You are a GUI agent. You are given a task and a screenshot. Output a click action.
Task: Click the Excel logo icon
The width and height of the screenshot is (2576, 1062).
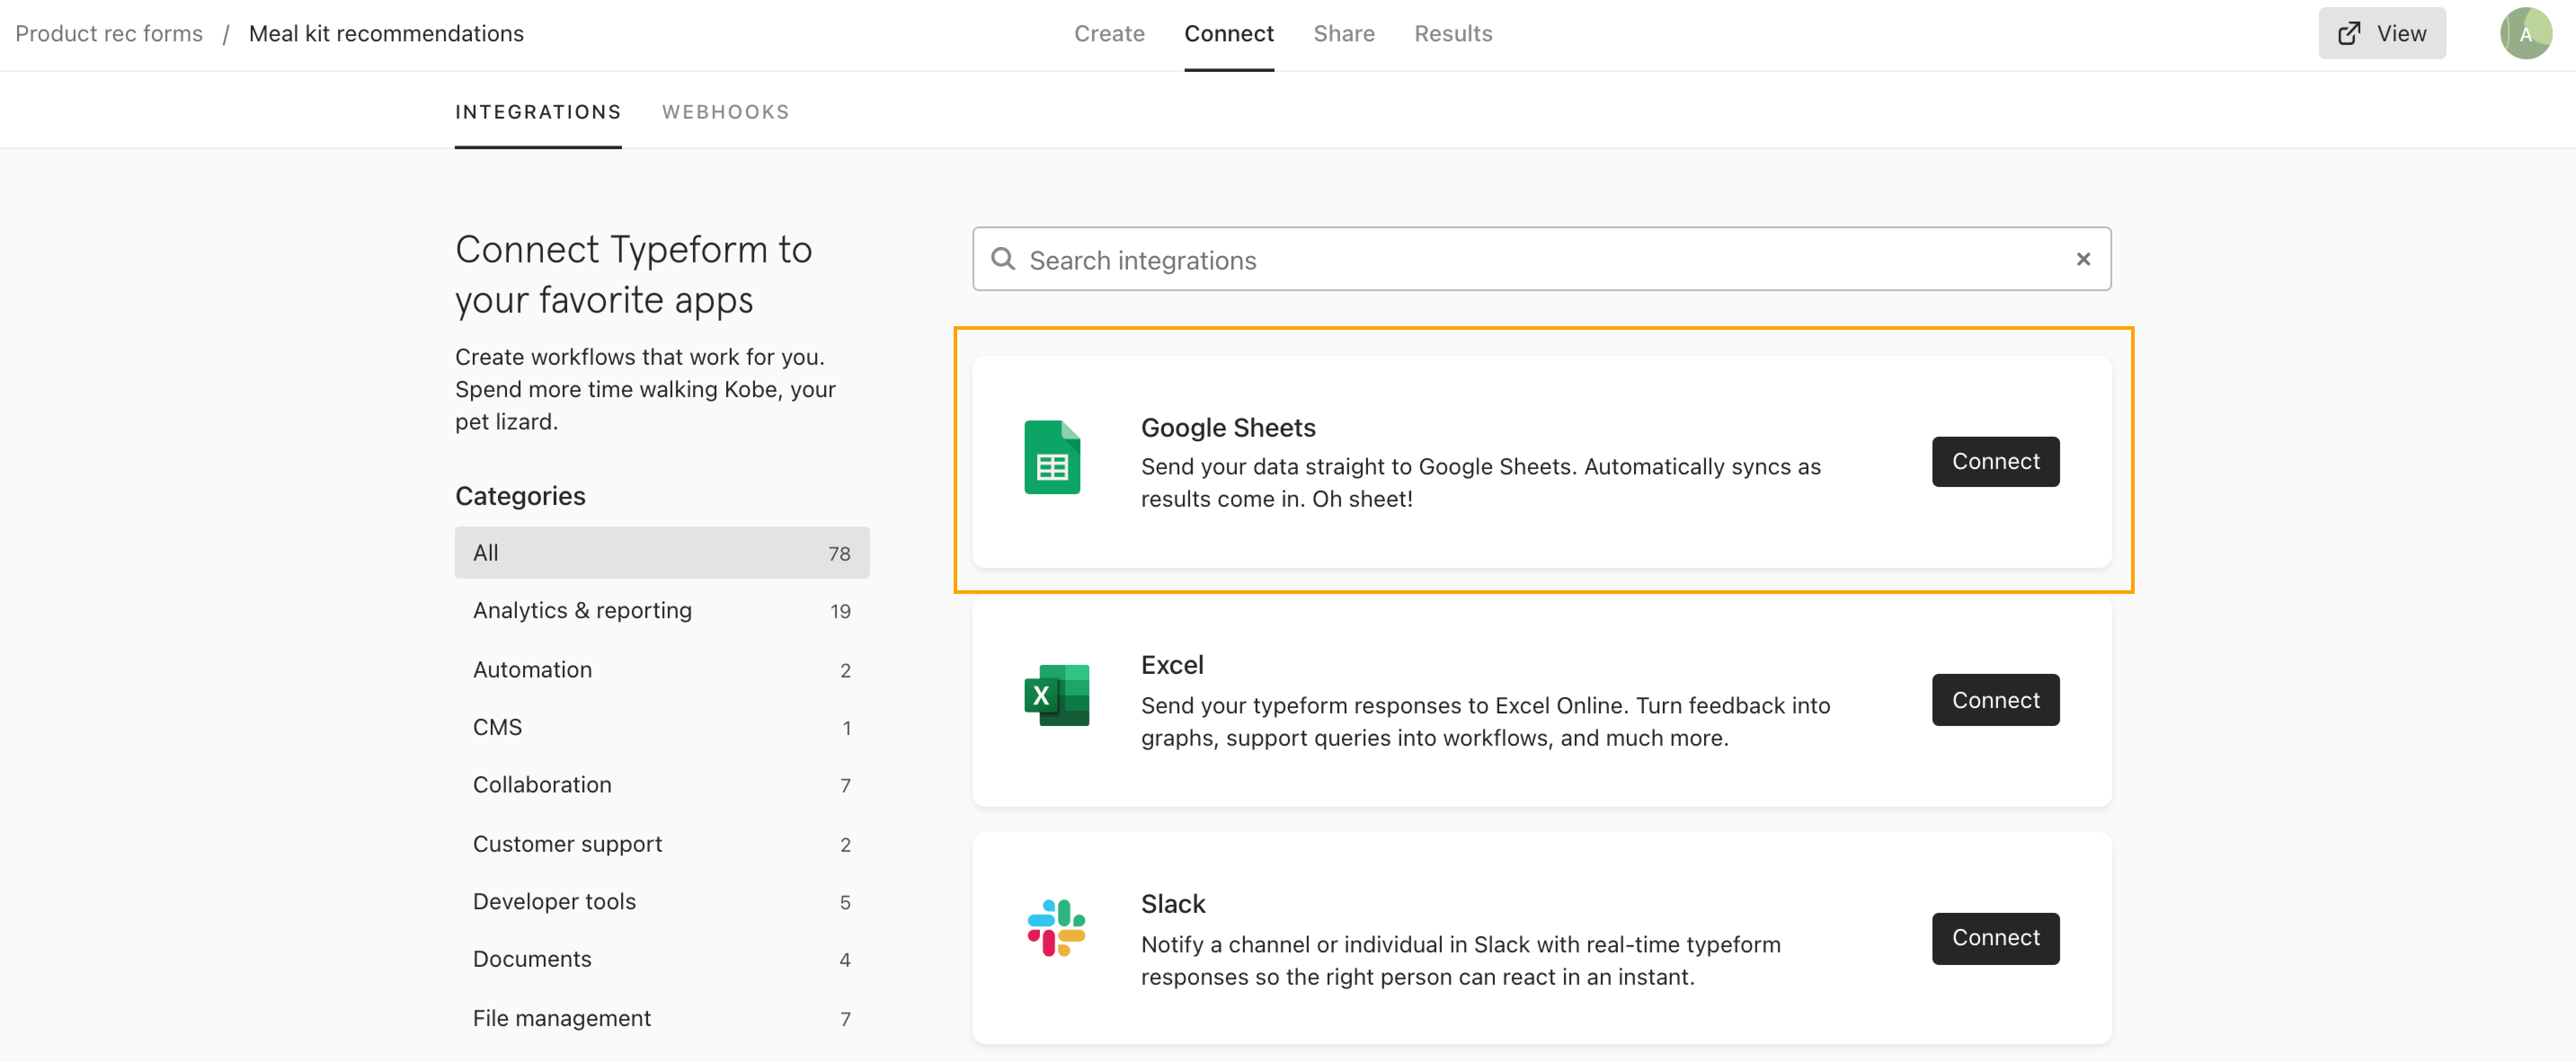pyautogui.click(x=1056, y=695)
